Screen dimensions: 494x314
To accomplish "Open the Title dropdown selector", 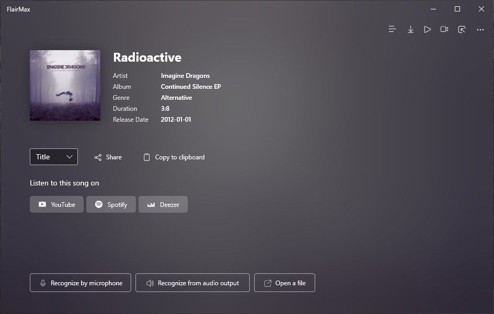I will tap(53, 156).
